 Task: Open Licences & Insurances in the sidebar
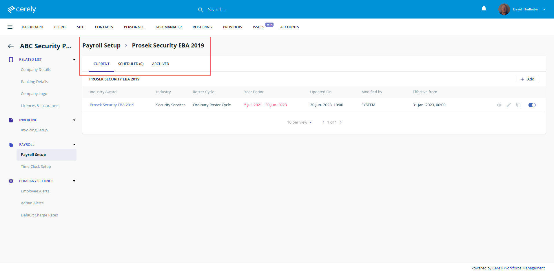[x=40, y=106]
